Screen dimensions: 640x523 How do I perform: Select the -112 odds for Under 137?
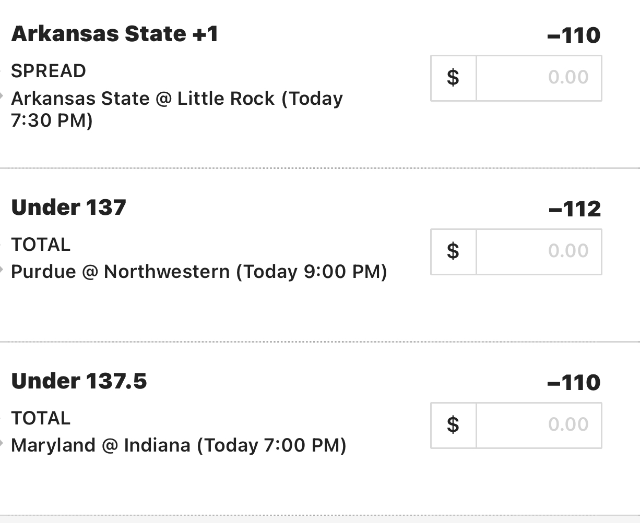pos(575,210)
